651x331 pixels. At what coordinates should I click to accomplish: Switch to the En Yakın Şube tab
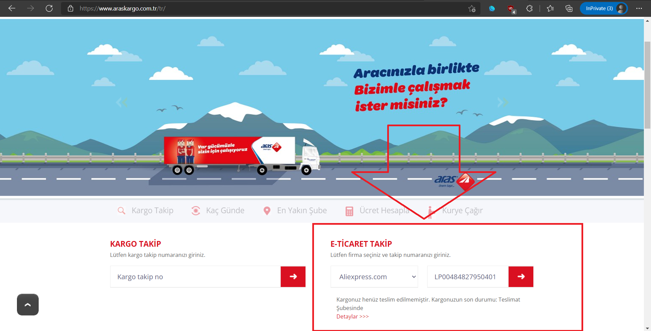[295, 211]
